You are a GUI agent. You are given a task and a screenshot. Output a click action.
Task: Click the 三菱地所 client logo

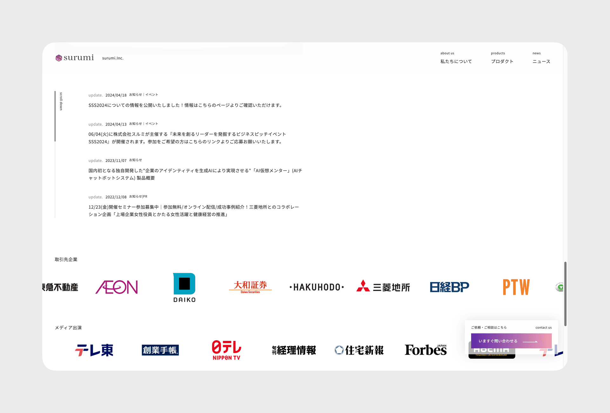[383, 287]
